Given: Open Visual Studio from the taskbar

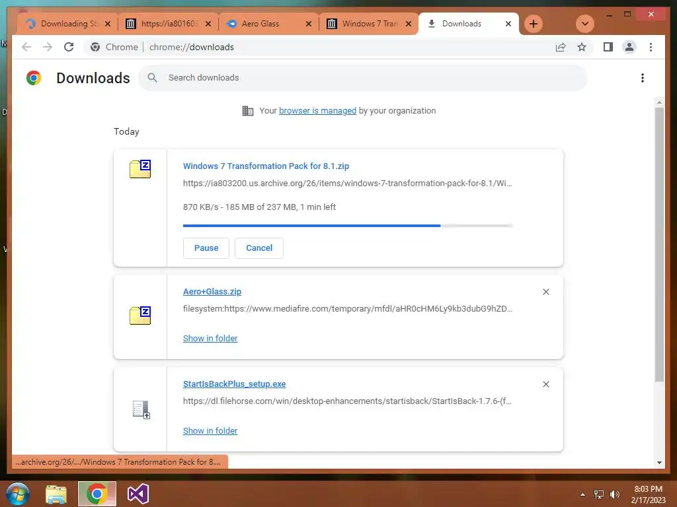Looking at the screenshot, I should coord(138,494).
